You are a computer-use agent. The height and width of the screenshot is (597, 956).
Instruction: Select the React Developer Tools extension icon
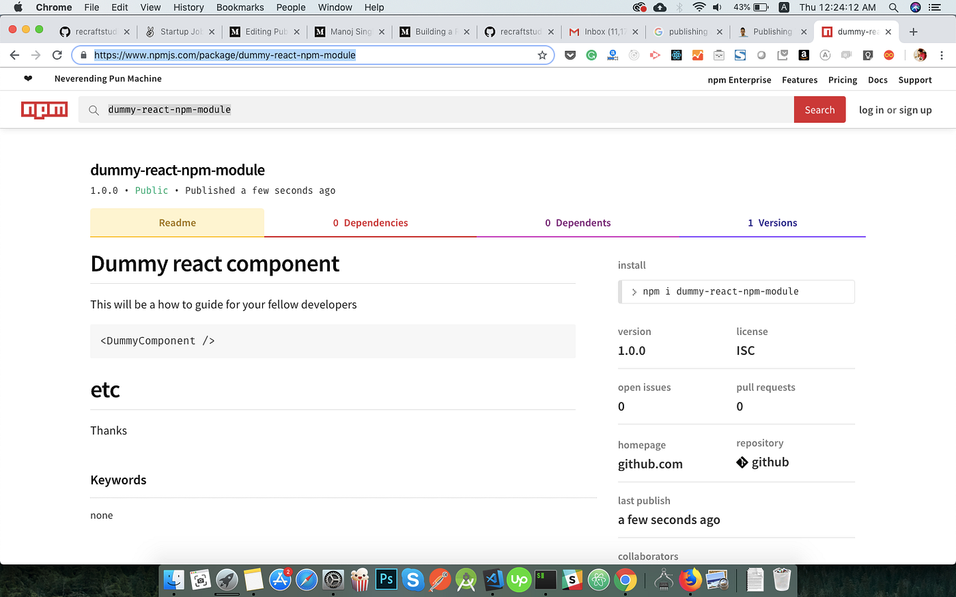click(676, 55)
